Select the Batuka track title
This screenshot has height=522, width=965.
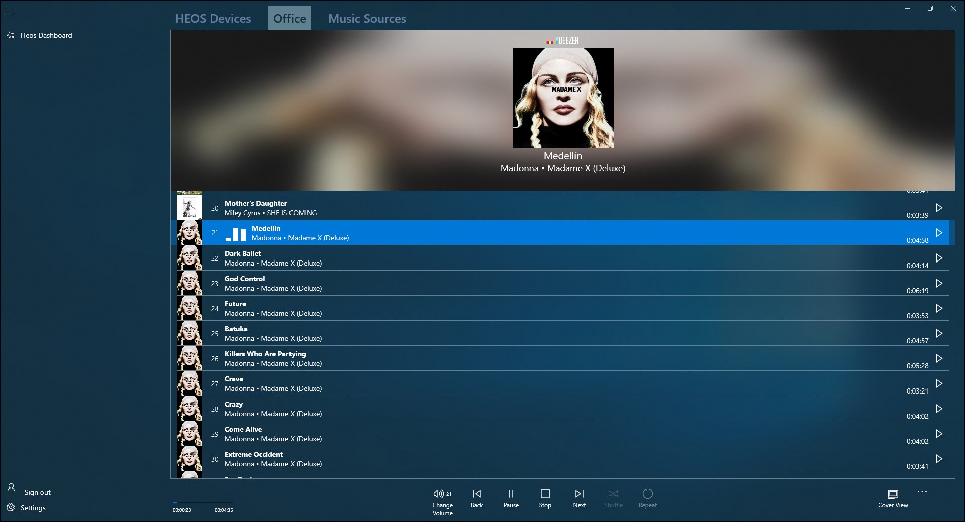[x=236, y=329]
